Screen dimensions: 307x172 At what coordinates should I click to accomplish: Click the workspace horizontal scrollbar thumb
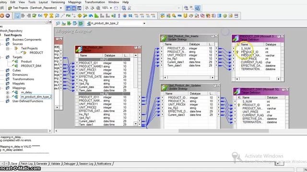click(x=224, y=131)
